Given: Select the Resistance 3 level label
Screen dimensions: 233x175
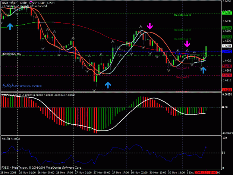Looking at the screenshot, I should (x=182, y=15).
